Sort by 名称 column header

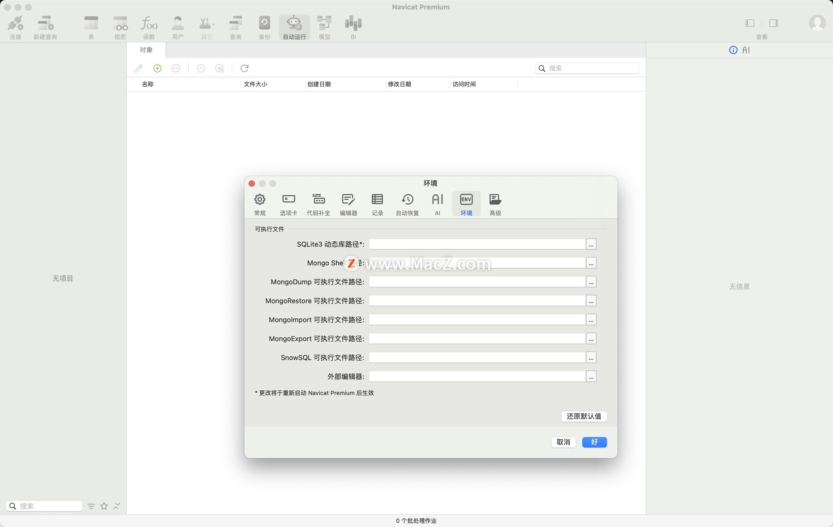click(148, 84)
